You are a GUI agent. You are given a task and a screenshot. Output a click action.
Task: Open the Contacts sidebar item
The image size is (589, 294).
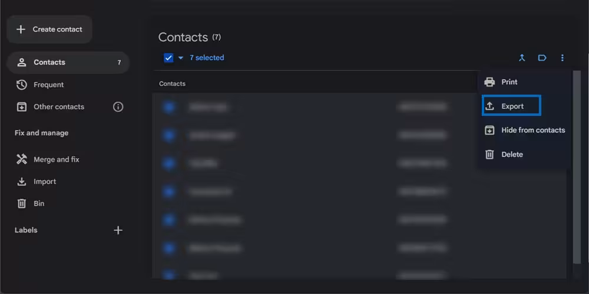[49, 62]
